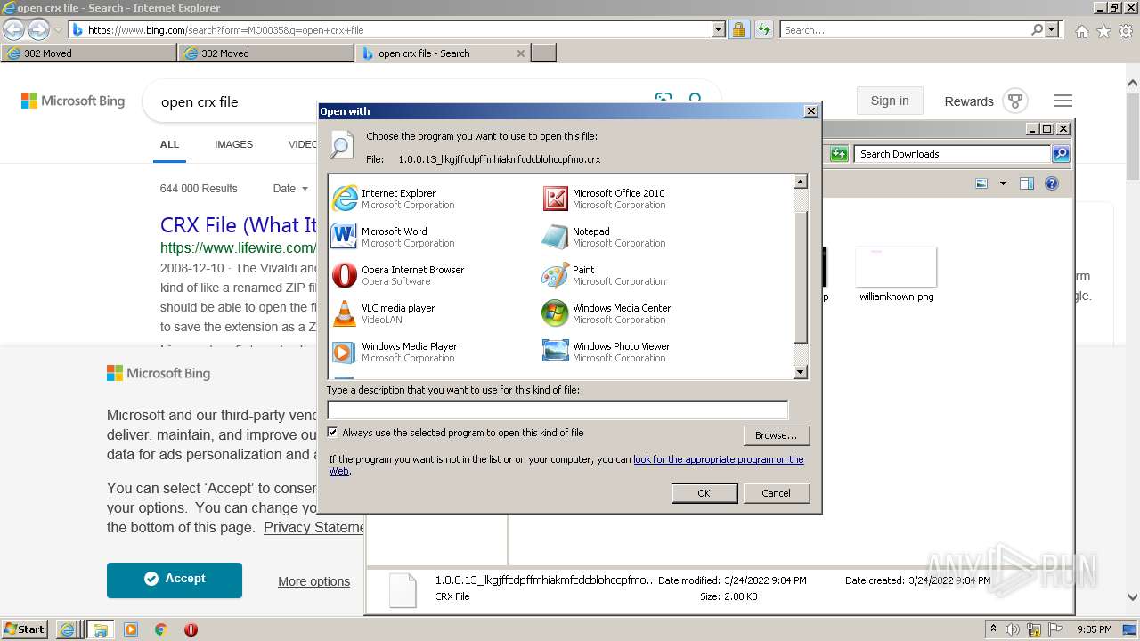The width and height of the screenshot is (1140, 641).
Task: Toggle the preview pane in Explorer window
Action: coord(1027,183)
